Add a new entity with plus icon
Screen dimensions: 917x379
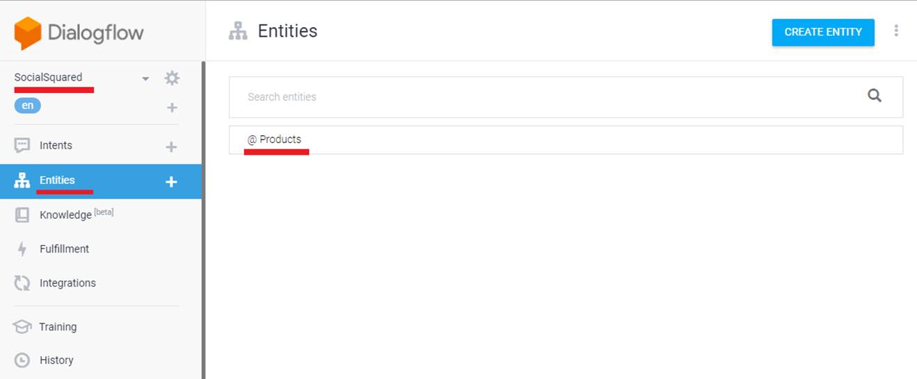(171, 182)
